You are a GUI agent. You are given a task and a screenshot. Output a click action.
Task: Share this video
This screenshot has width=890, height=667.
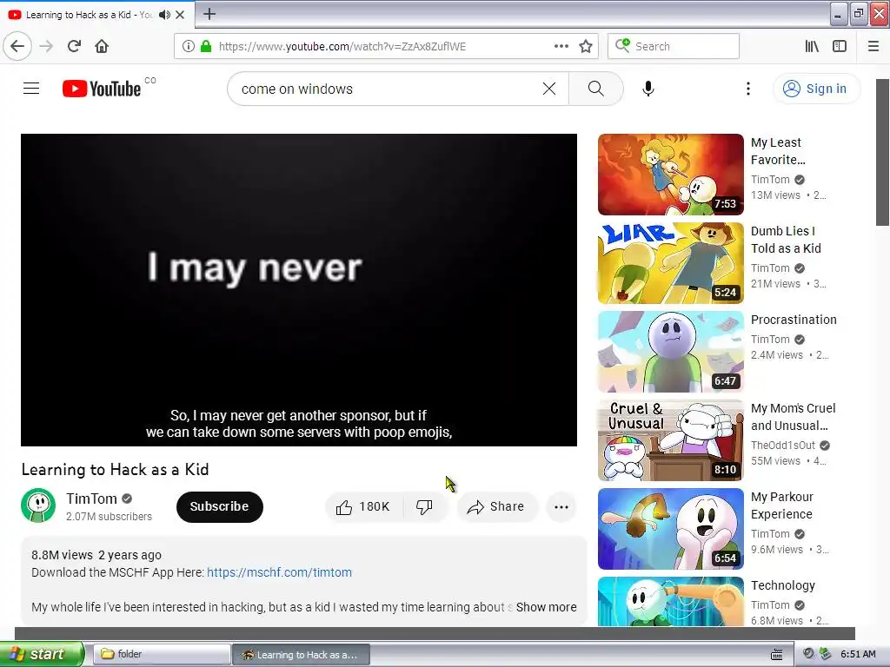495,506
